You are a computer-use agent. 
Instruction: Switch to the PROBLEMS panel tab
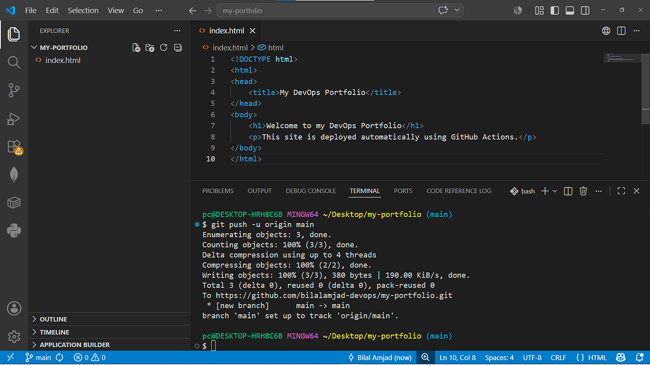(218, 191)
